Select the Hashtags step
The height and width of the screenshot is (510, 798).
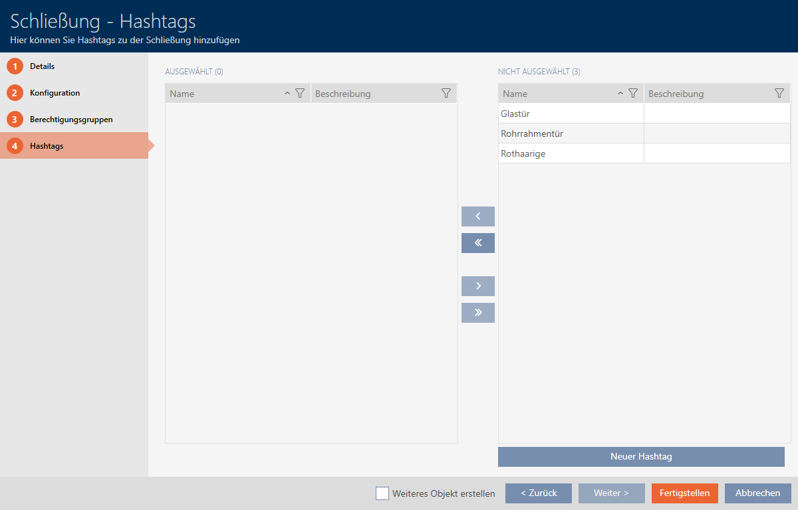[47, 146]
